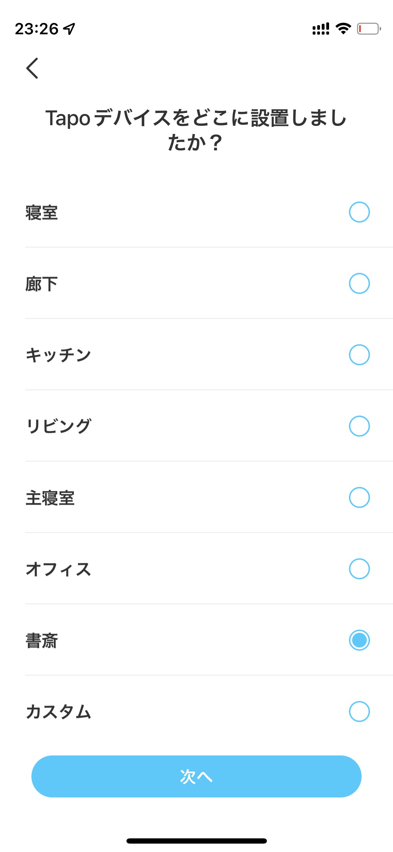Tap the リビング list row text
Image resolution: width=393 pixels, height=852 pixels.
(59, 427)
